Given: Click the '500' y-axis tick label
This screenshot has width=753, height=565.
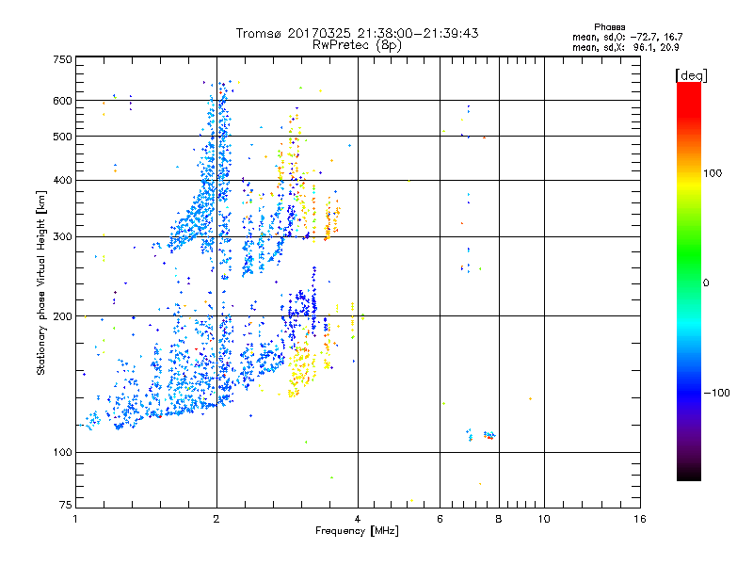Looking at the screenshot, I should coord(62,136).
